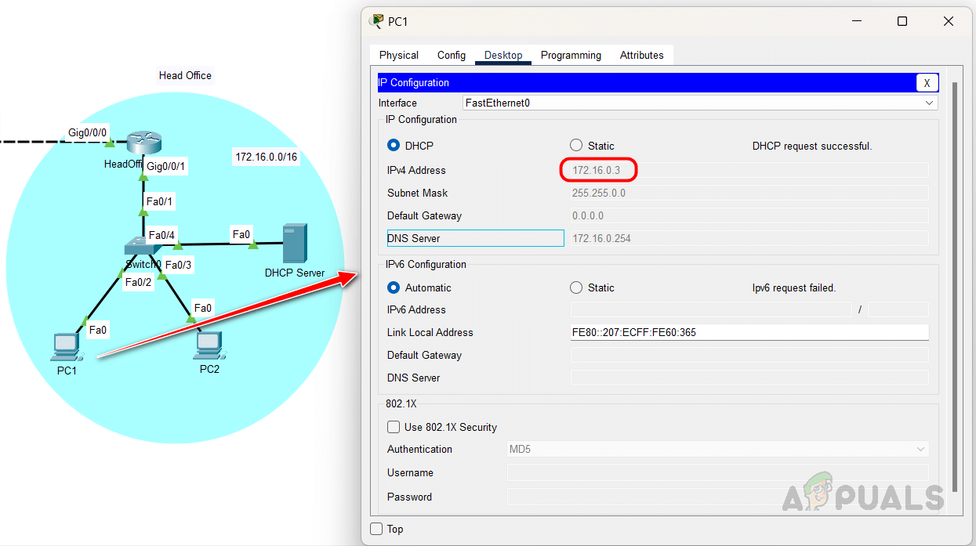976x546 pixels.
Task: Select the IPv4 Static radio button
Action: (576, 146)
